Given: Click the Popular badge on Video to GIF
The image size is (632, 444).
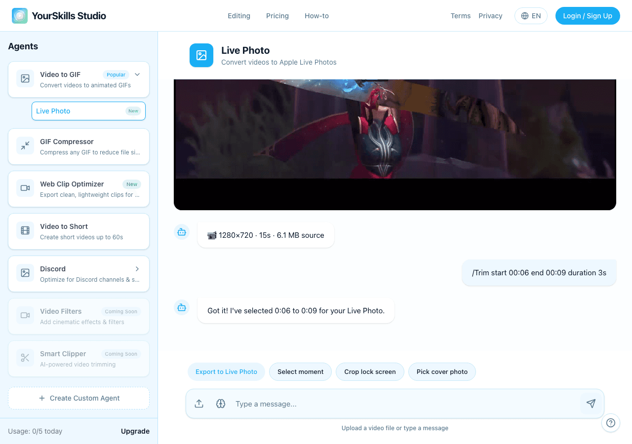Looking at the screenshot, I should 116,74.
